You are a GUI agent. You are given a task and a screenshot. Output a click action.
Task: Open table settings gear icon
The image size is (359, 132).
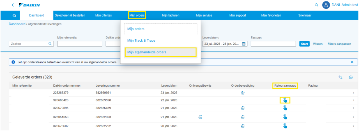coord(351,77)
